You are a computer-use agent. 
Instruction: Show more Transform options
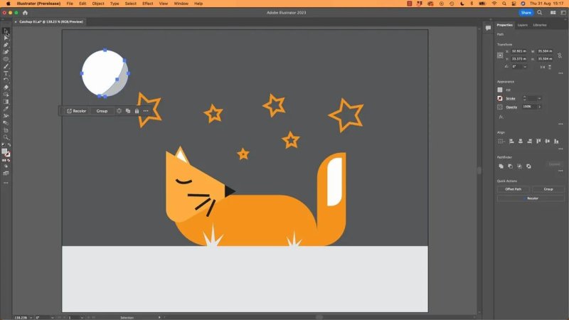(x=560, y=73)
